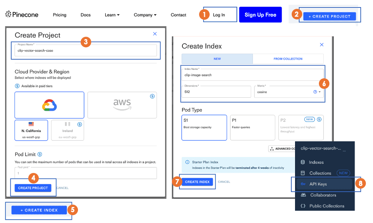Choose the P1 Faster queries pod type
Screen dimensions: 373x223
[253, 127]
